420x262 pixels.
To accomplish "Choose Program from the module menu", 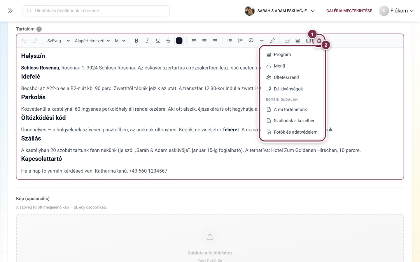I will pos(292,54).
